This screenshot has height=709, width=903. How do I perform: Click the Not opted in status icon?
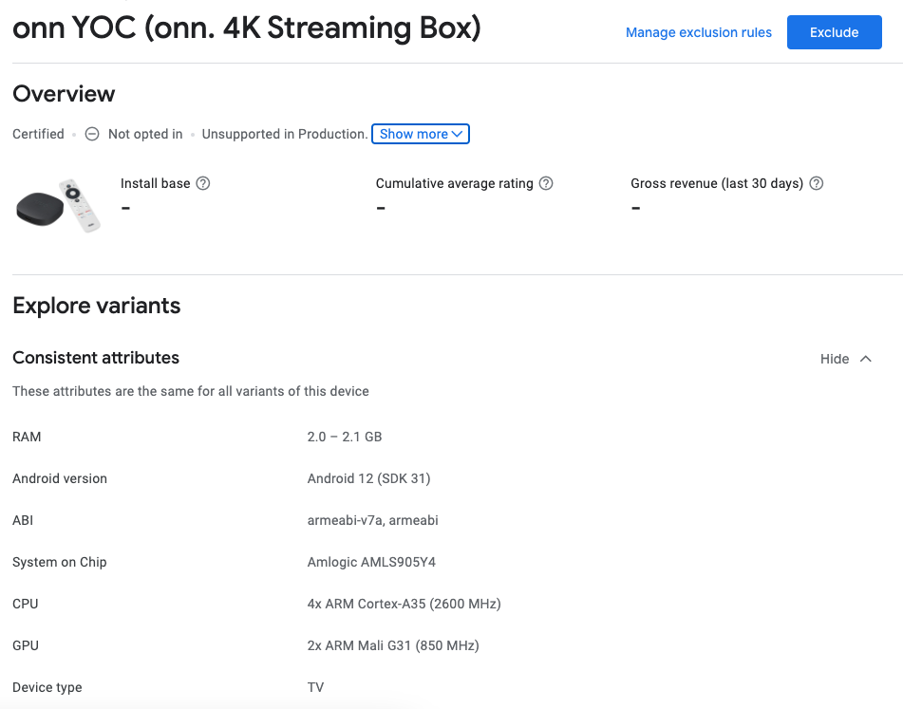click(92, 134)
